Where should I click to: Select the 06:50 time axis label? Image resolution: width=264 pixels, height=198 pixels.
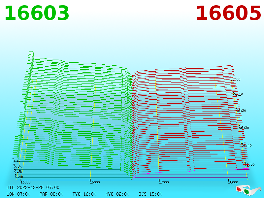249,164
